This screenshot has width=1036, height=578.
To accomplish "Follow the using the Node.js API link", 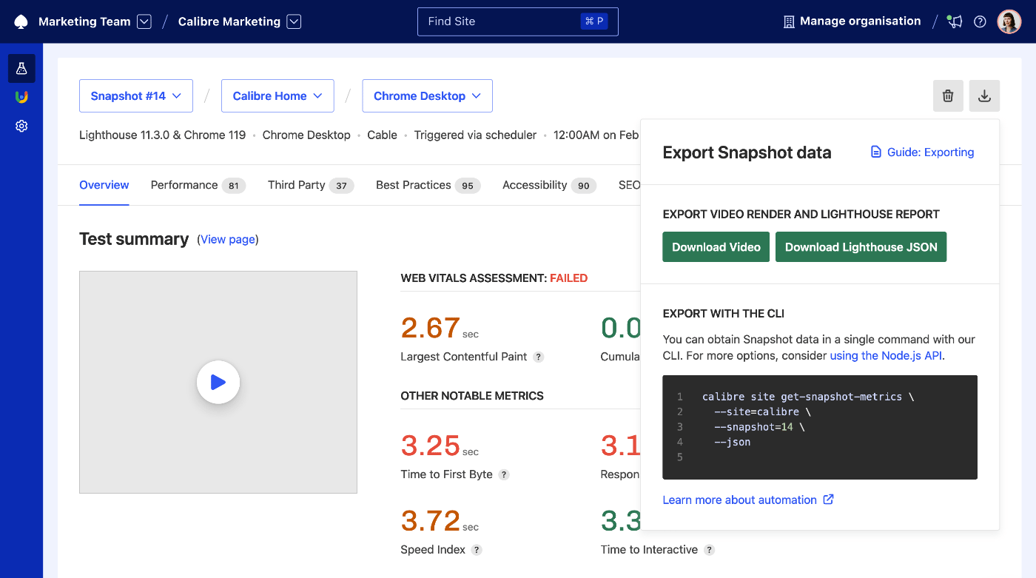I will 884,355.
